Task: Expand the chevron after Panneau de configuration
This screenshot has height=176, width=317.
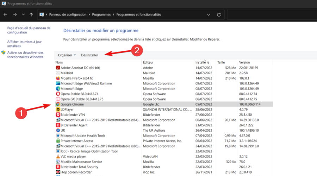Action: pyautogui.click(x=89, y=14)
